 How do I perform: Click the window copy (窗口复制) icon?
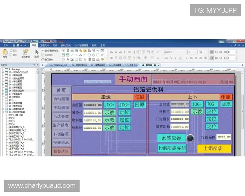point(42,59)
